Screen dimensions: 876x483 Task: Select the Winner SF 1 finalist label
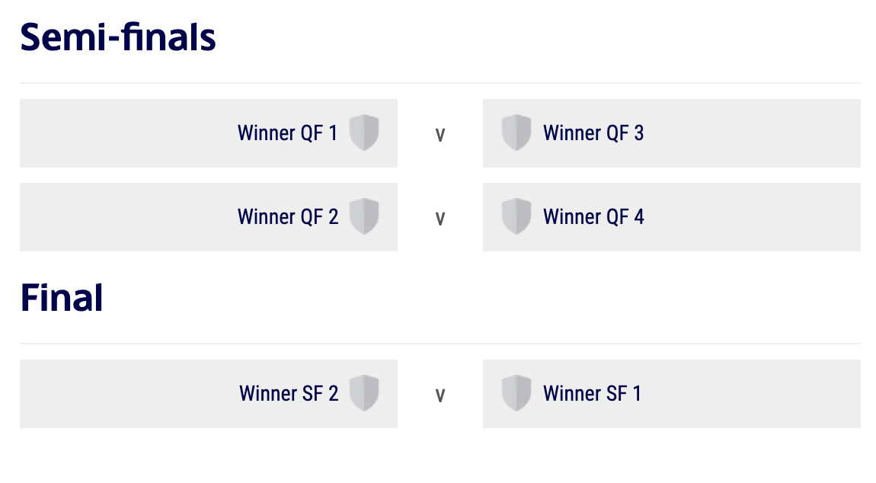pos(592,394)
